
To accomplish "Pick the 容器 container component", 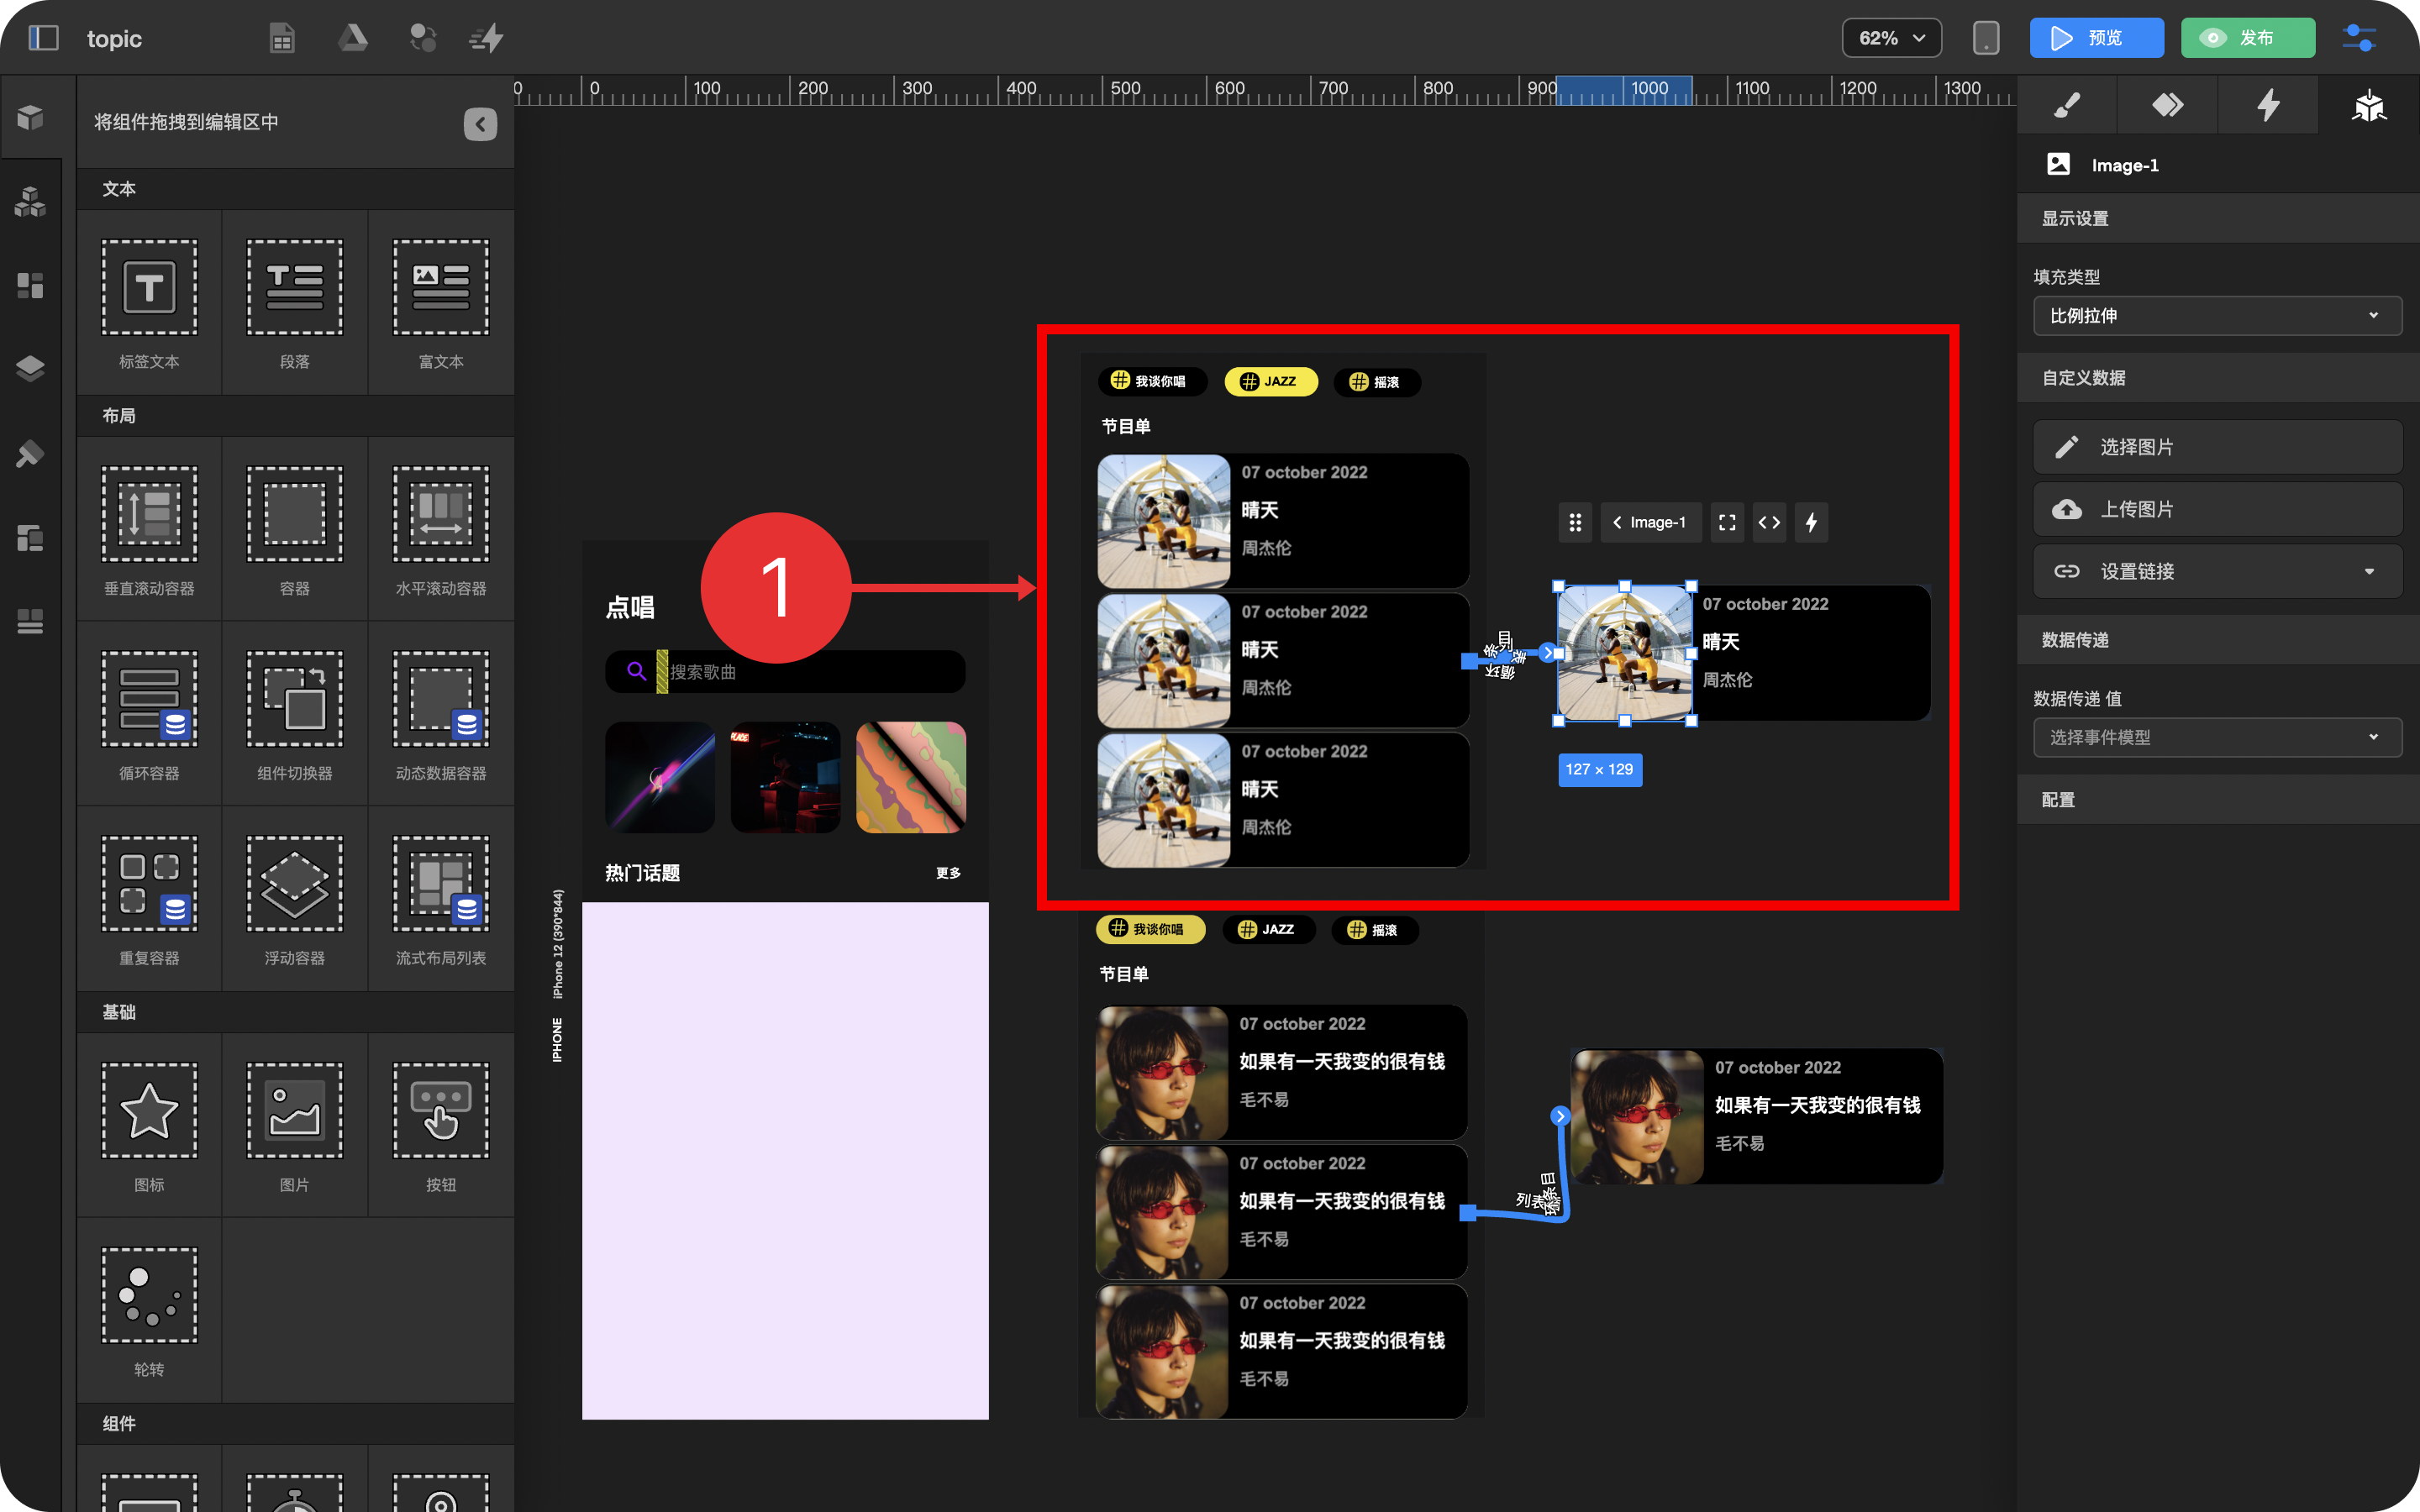I will tap(294, 529).
